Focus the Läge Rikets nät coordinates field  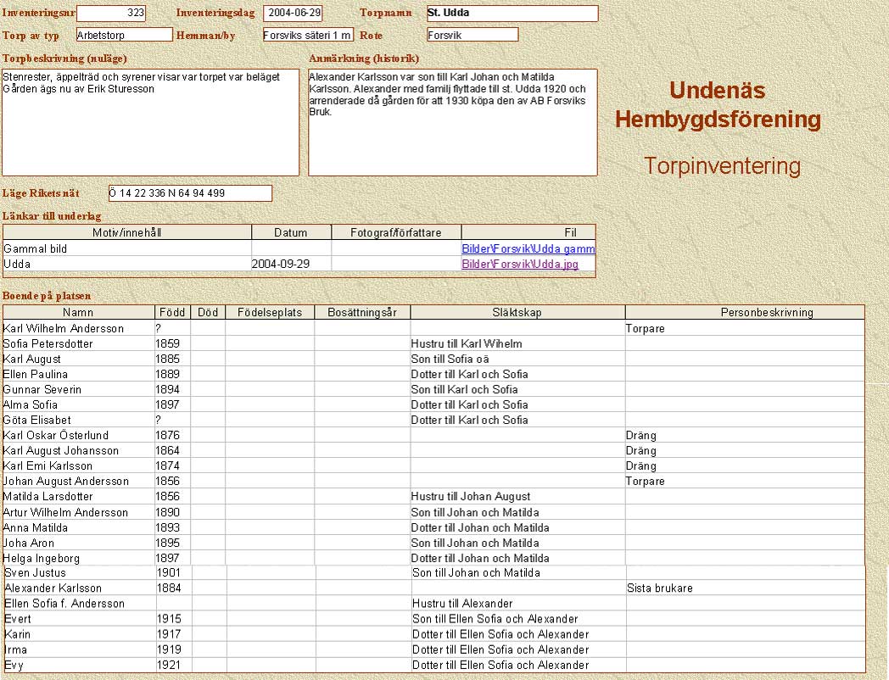click(x=190, y=193)
